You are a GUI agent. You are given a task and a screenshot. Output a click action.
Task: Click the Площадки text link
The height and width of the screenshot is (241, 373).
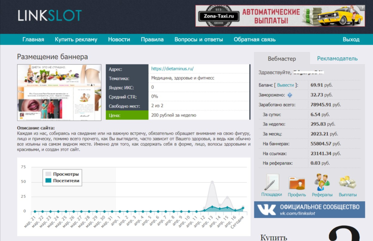[271, 194]
